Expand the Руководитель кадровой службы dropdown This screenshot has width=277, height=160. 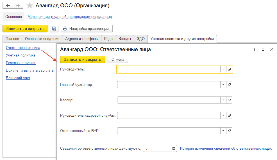click(223, 115)
